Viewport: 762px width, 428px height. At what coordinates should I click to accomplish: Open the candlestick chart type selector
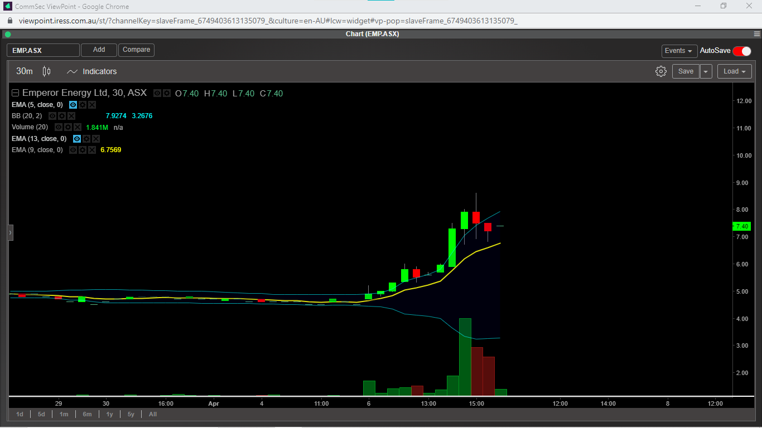click(x=47, y=71)
